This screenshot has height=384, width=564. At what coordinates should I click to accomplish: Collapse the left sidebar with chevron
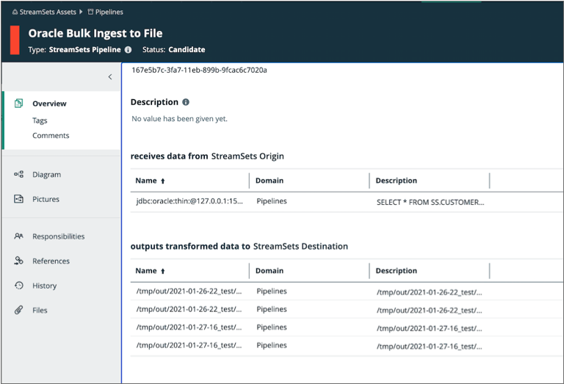point(110,77)
